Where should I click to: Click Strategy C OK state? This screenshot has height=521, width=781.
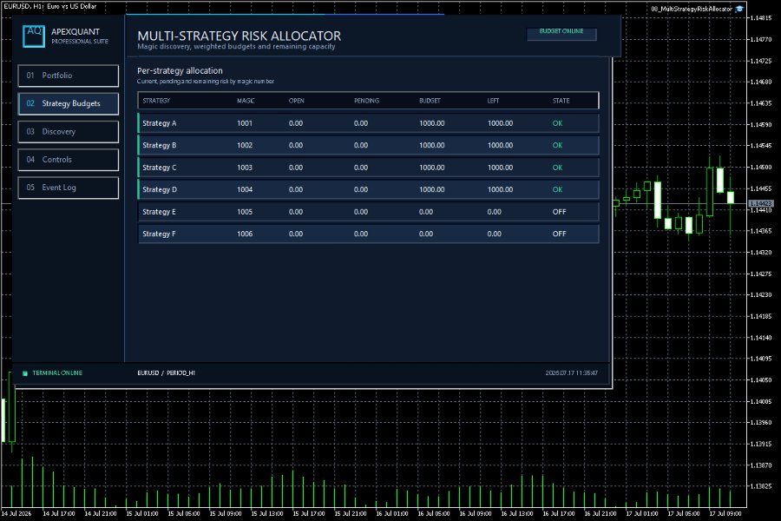557,168
